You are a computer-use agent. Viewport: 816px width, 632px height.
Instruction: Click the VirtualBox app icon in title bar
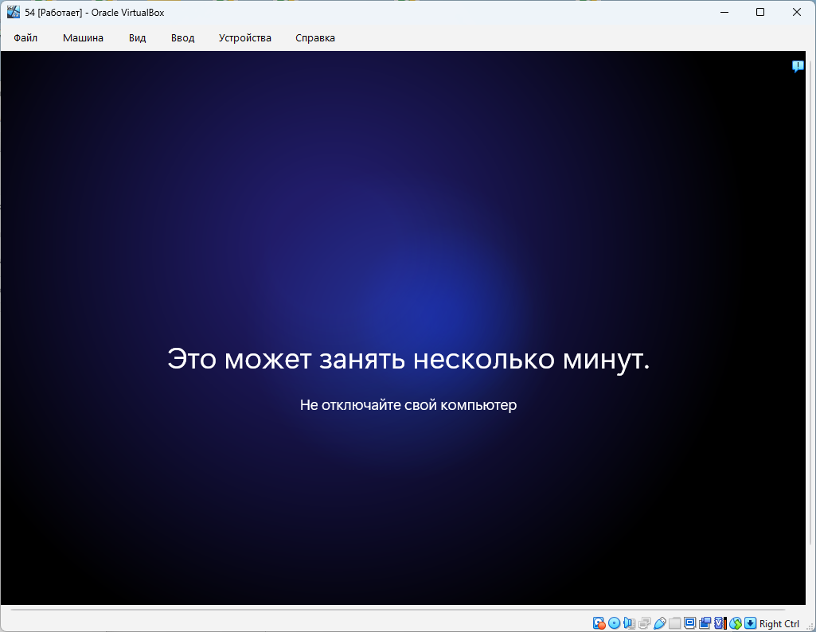[14, 12]
